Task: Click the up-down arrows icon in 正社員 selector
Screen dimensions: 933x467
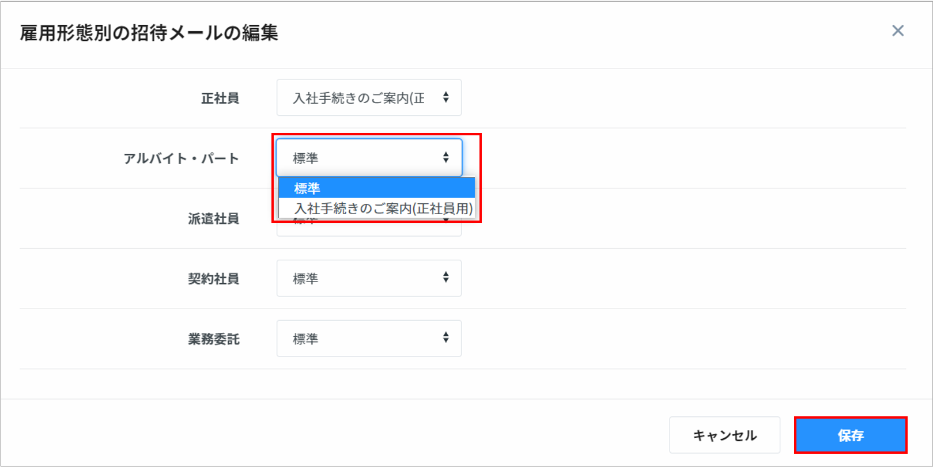Action: pyautogui.click(x=445, y=97)
